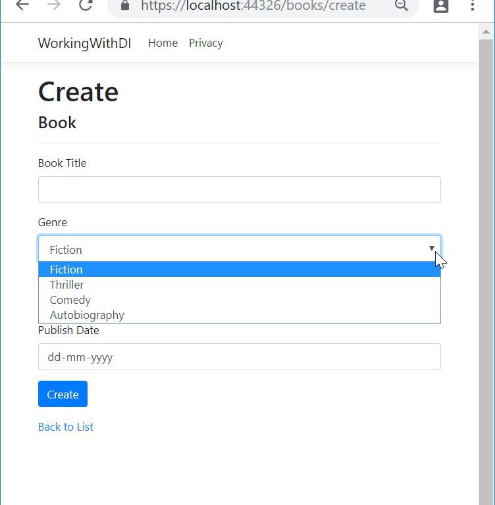Click the Publish Date field
This screenshot has width=495, height=505.
click(239, 357)
